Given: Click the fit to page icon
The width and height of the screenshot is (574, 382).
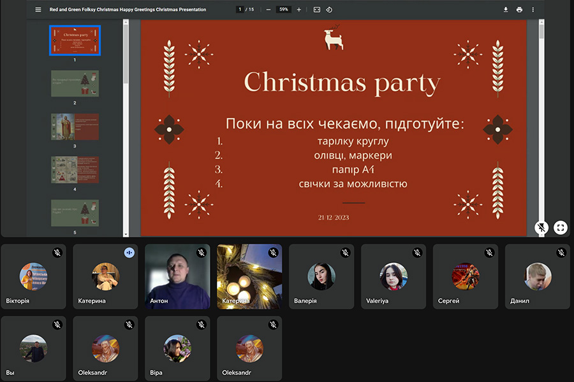Looking at the screenshot, I should (x=317, y=10).
